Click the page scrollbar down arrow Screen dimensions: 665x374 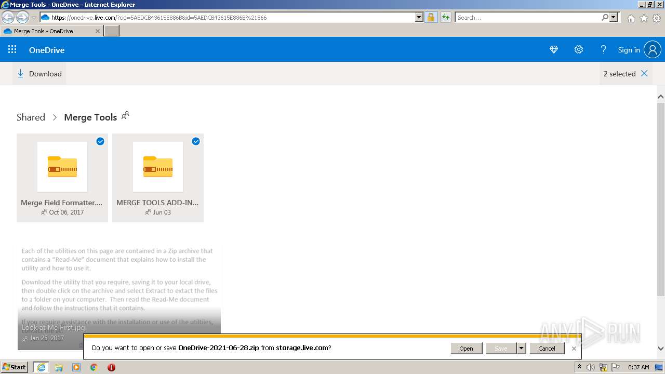[661, 349]
